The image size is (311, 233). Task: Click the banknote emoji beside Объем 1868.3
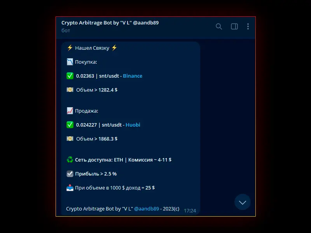[70, 139]
